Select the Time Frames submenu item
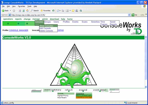The width and height of the screenshot is (148, 105). click(104, 23)
